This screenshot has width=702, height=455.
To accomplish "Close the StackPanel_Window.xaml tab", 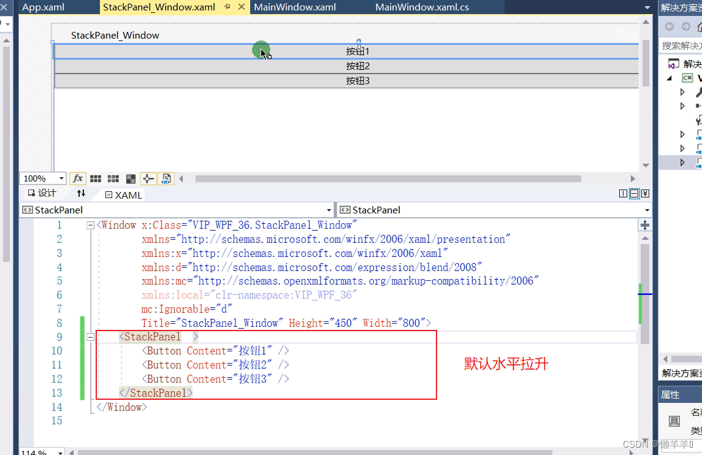I will (242, 7).
